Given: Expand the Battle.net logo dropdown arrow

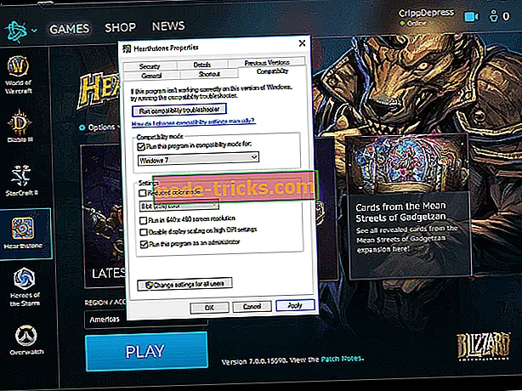Looking at the screenshot, I should tap(34, 31).
